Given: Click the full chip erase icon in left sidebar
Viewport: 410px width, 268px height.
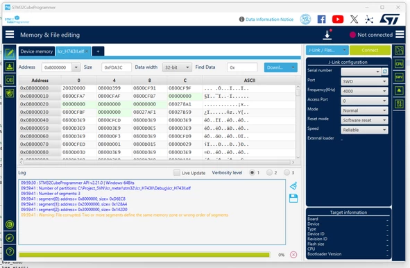Looking at the screenshot, I should coord(10,238).
